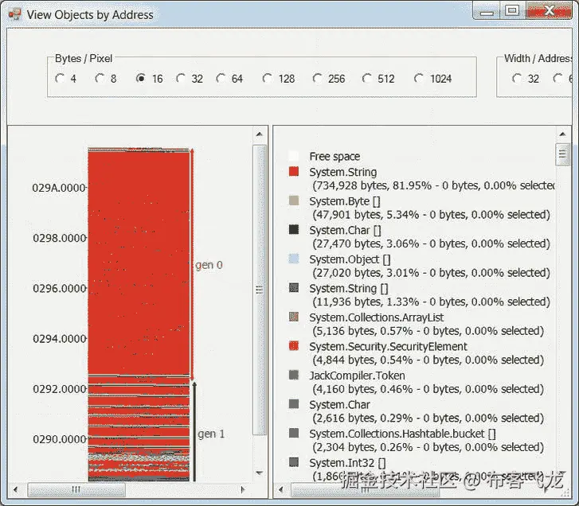Click the Free space legend label
Screen dimensions: 579x506
point(334,157)
